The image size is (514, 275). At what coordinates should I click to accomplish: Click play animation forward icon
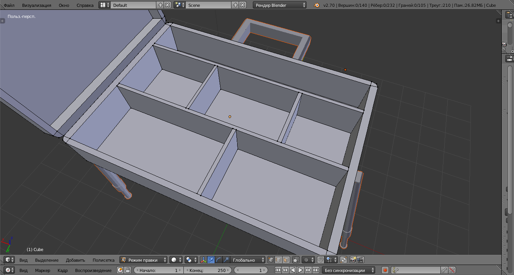coord(300,270)
